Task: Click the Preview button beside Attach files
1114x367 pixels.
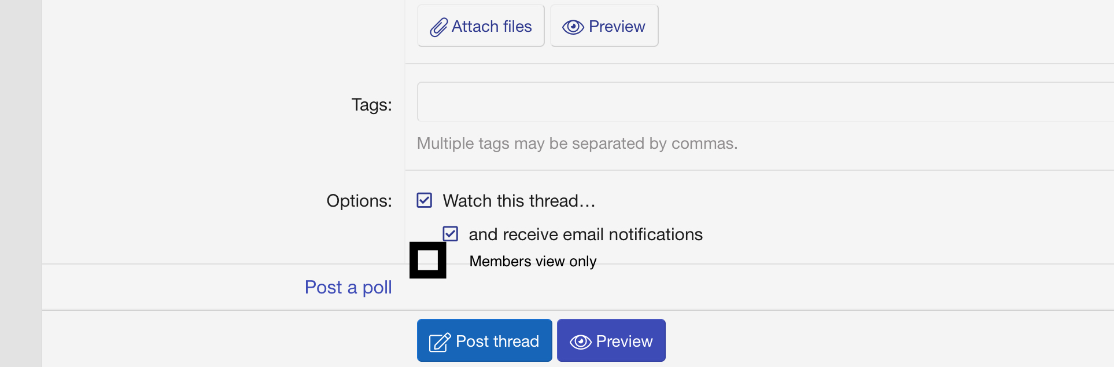Action: pyautogui.click(x=604, y=25)
